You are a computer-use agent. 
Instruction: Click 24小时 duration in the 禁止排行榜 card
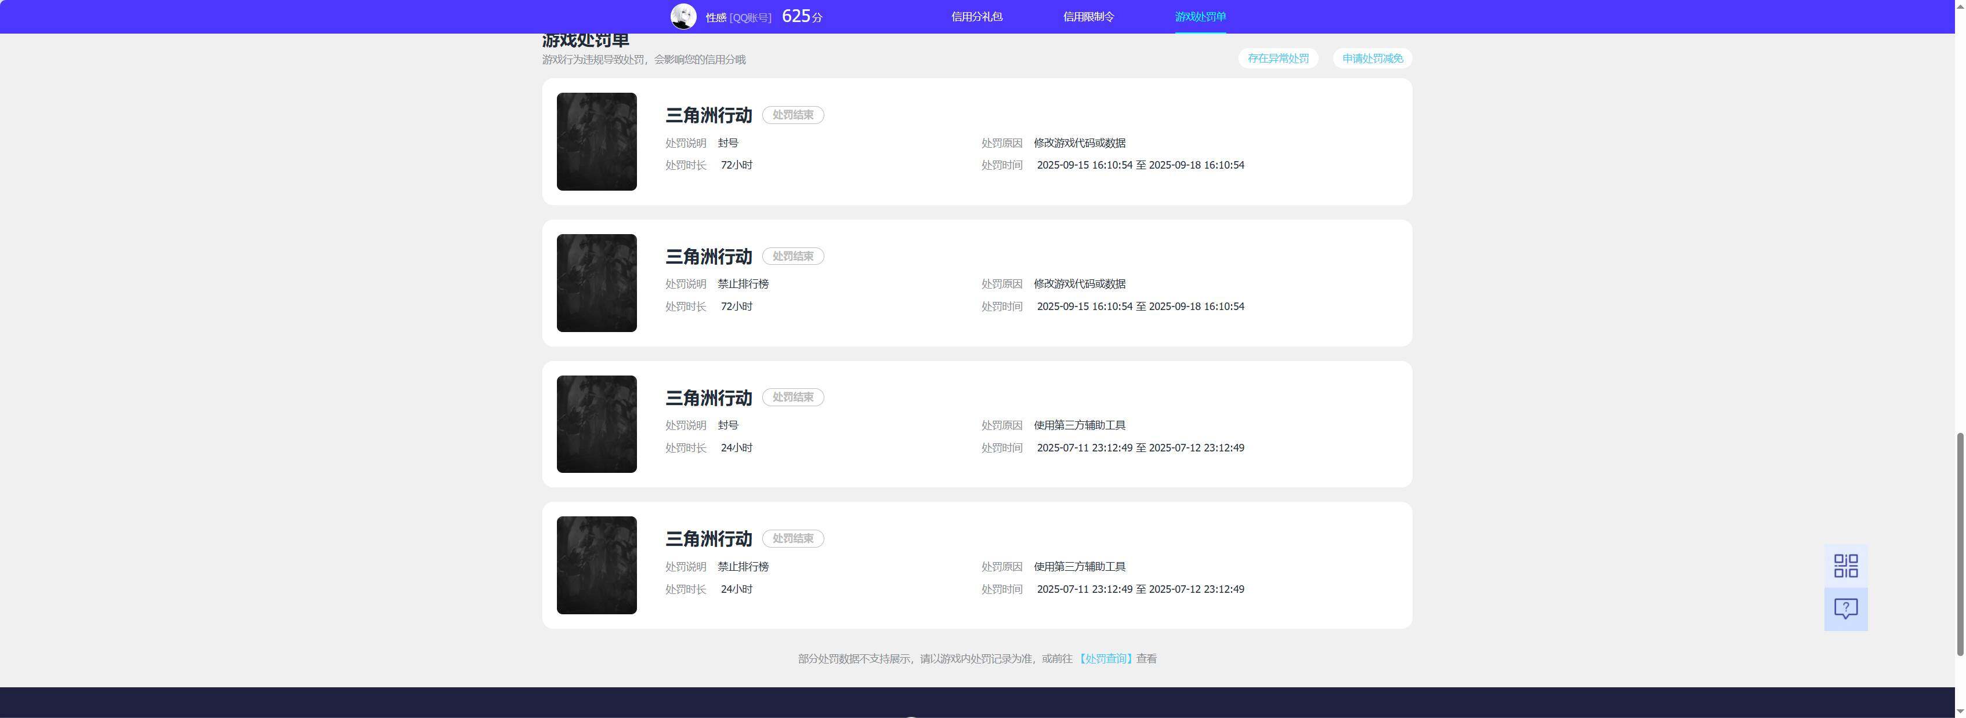pyautogui.click(x=737, y=589)
